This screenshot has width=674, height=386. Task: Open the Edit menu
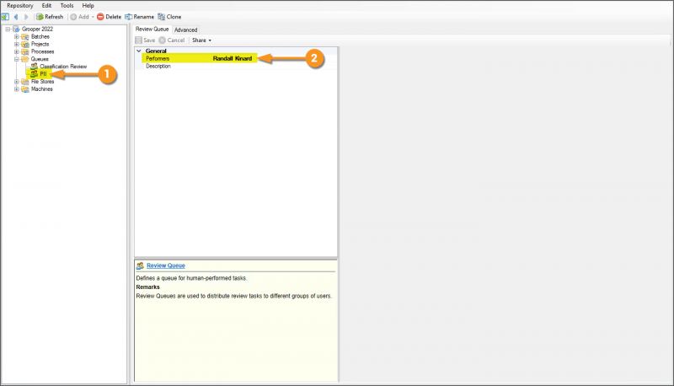pos(46,6)
